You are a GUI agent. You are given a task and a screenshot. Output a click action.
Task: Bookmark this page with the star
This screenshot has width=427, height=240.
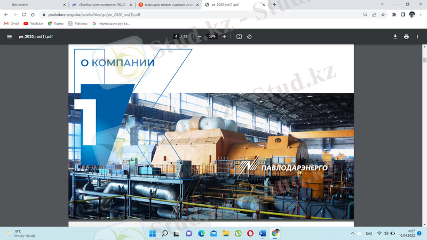point(383,14)
